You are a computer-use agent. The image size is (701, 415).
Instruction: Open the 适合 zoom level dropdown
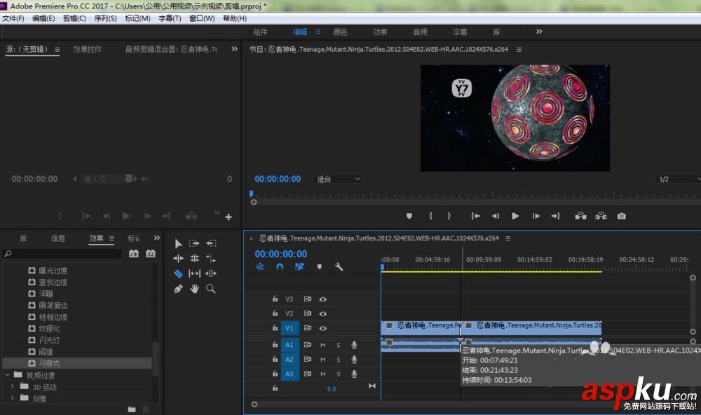[339, 179]
